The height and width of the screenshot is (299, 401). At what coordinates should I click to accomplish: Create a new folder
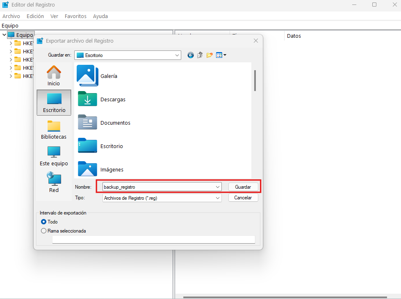point(210,55)
